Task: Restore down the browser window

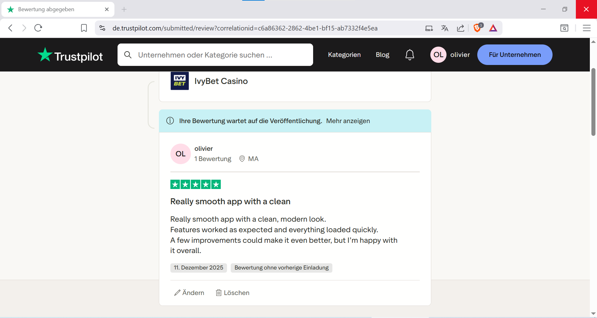Action: (565, 9)
